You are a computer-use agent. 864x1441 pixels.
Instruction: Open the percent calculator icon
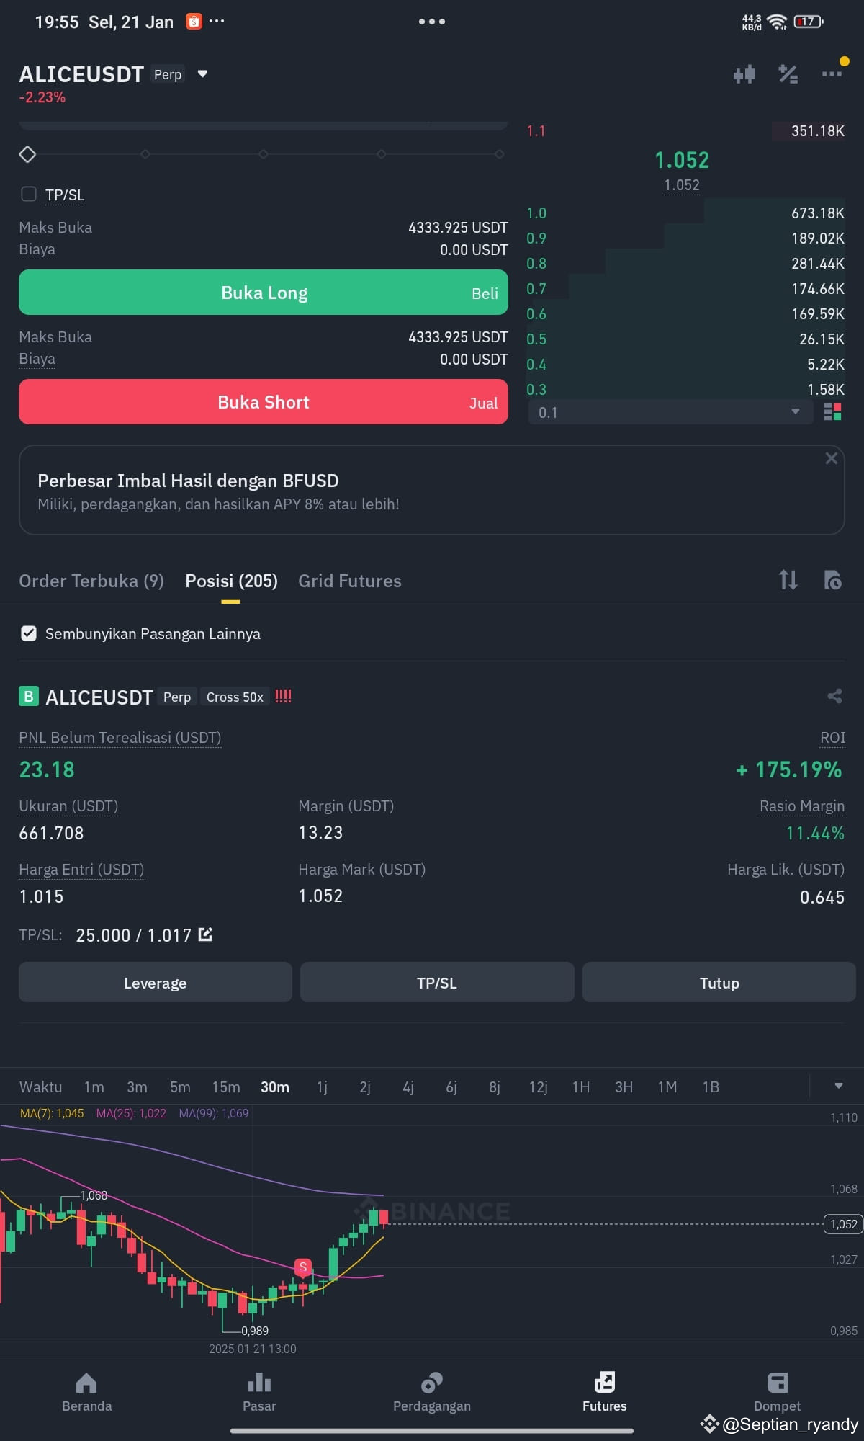pos(788,73)
